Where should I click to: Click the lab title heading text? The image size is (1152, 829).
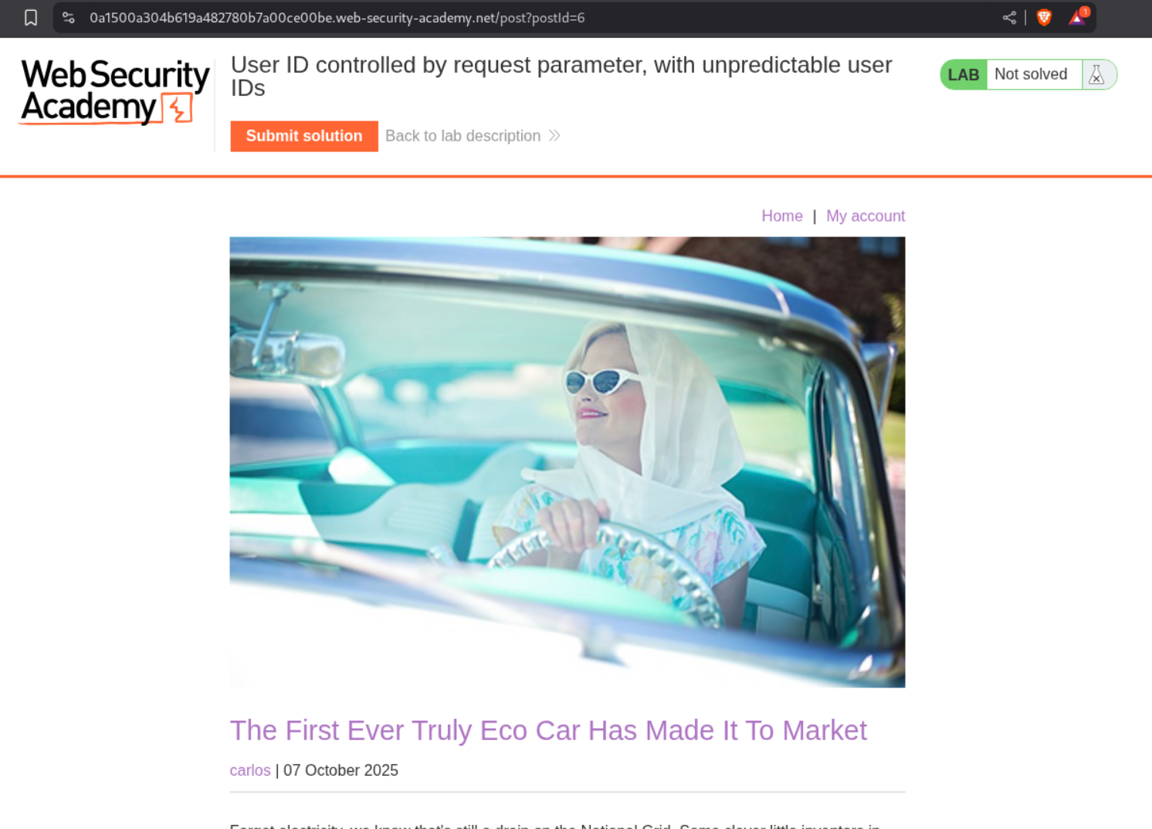(x=561, y=76)
